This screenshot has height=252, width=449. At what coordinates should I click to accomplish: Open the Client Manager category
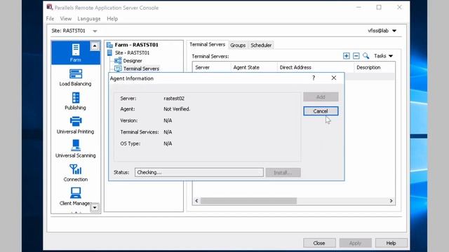pyautogui.click(x=76, y=197)
